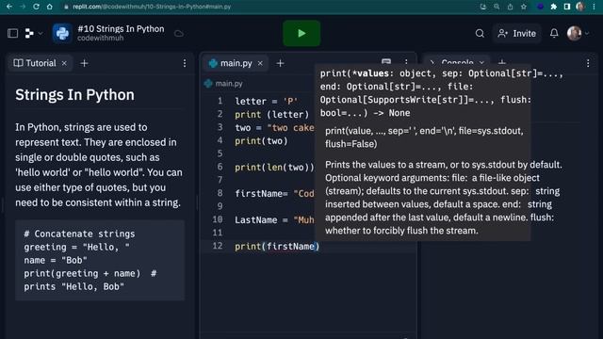Open Replit search magnifier icon
The height and width of the screenshot is (339, 603).
coord(480,34)
